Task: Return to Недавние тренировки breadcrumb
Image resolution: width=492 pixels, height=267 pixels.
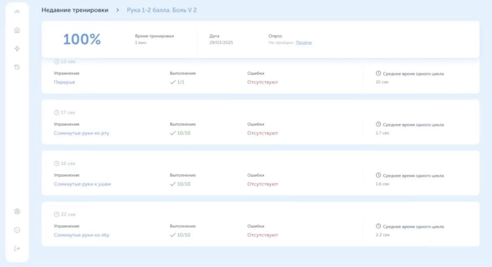Action: point(75,10)
